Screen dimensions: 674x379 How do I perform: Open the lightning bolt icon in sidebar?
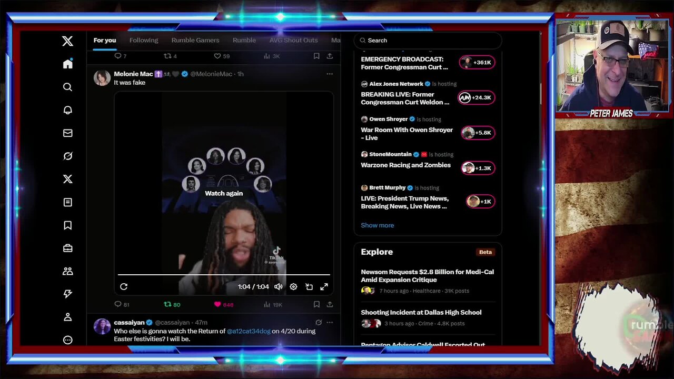[67, 294]
